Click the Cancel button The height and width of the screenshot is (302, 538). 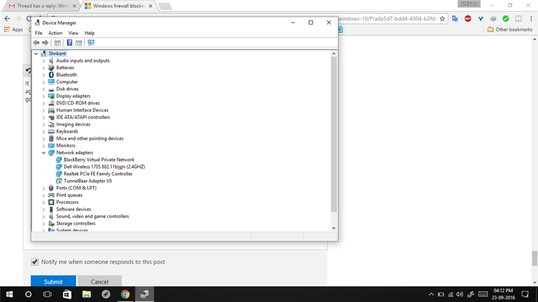pyautogui.click(x=99, y=282)
